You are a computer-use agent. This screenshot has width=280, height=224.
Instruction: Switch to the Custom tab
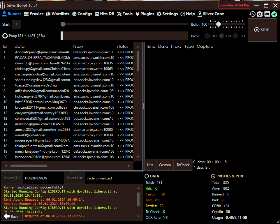click(165, 165)
